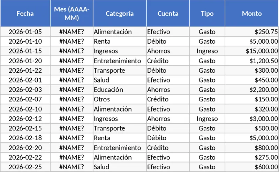Select the Mes (AAAA-MM) header cell

(71, 14)
